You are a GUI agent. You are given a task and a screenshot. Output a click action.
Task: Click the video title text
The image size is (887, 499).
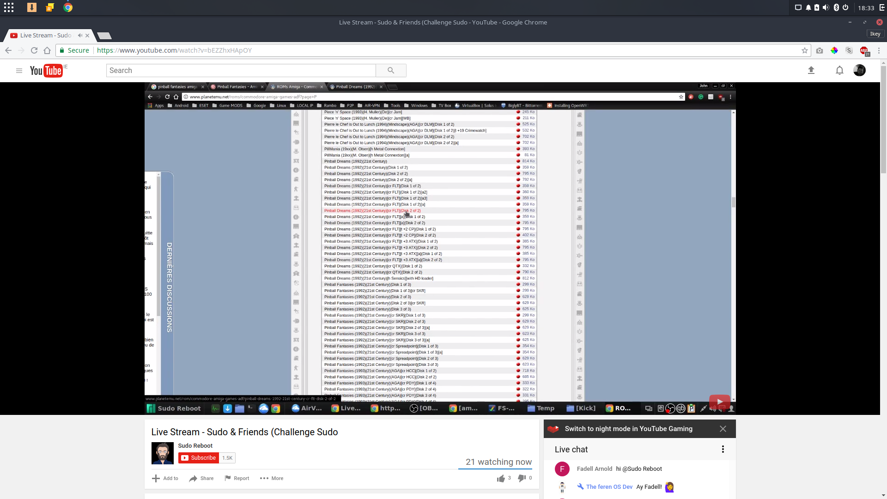click(x=244, y=432)
